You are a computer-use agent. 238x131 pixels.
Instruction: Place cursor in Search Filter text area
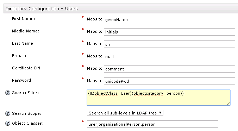tap(159, 98)
